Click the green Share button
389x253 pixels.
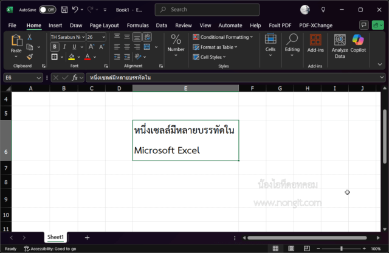pos(378,25)
